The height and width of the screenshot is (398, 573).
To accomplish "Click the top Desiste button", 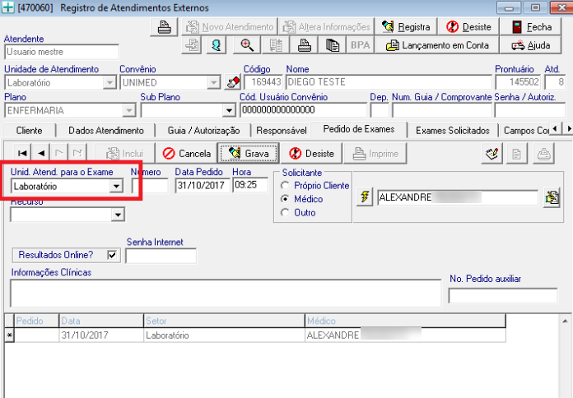I will (468, 27).
